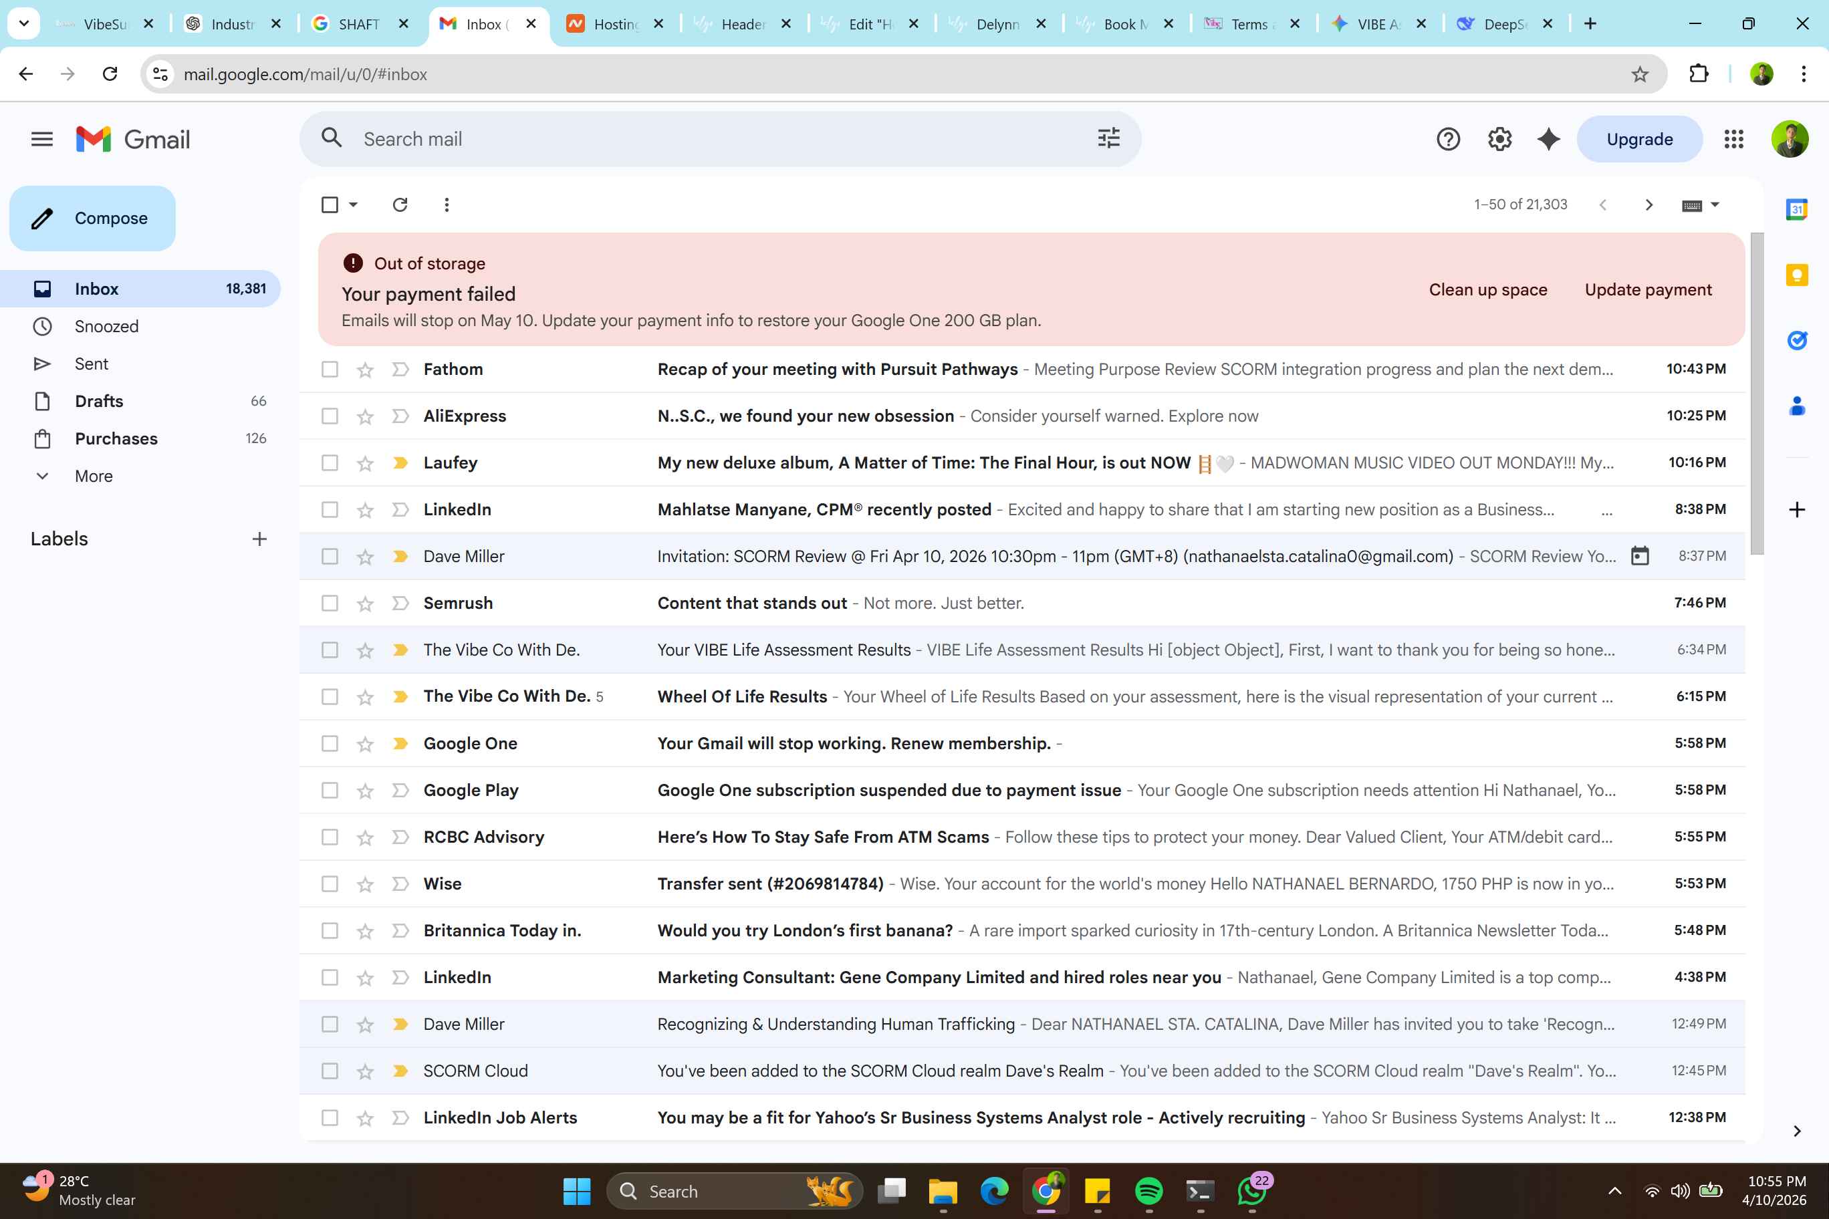The width and height of the screenshot is (1829, 1219).
Task: Expand the More section in left sidebar
Action: 94,476
